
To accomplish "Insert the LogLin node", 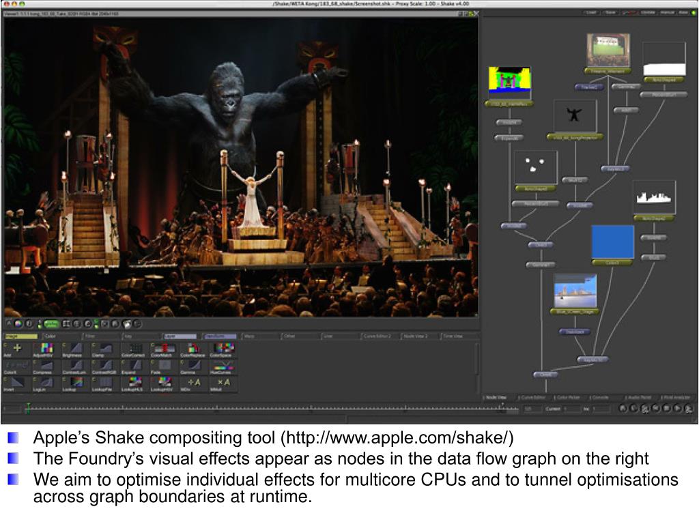I will pos(46,384).
